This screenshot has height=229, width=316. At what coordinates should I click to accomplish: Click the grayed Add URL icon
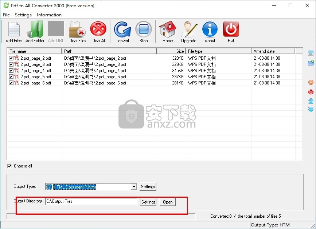point(56,28)
